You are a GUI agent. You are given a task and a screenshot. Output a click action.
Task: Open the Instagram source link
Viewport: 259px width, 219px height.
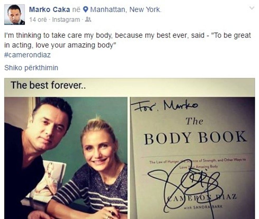pos(66,20)
